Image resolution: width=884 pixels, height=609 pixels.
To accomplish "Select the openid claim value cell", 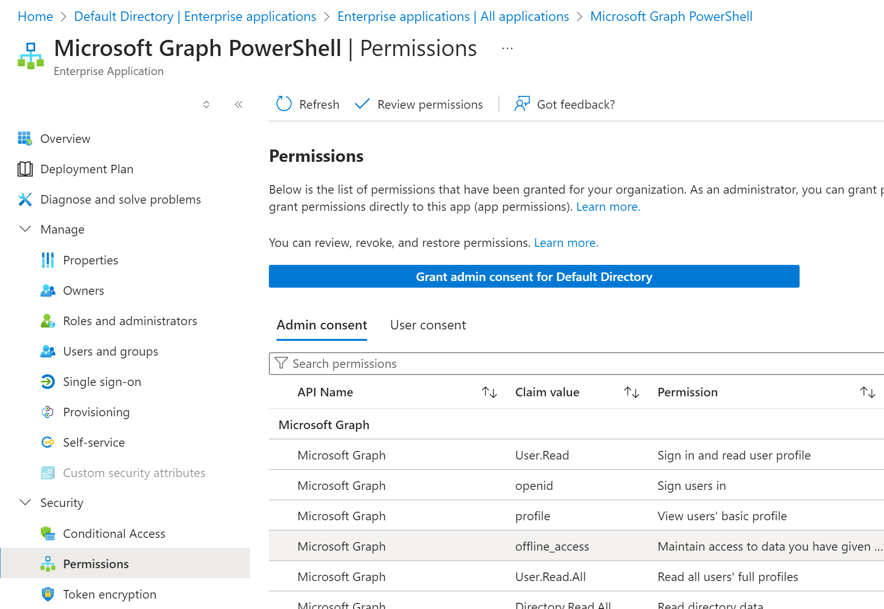I will [x=534, y=486].
